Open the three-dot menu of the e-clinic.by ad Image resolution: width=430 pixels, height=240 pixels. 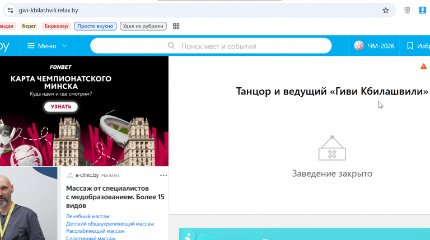[163, 175]
